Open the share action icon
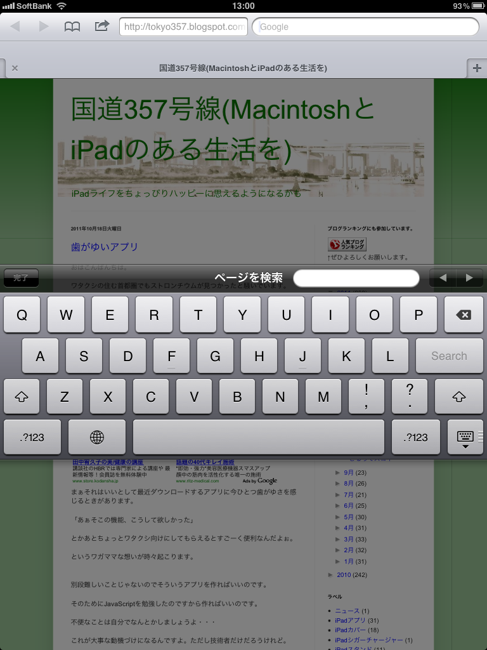This screenshot has width=487, height=650. coord(102,25)
